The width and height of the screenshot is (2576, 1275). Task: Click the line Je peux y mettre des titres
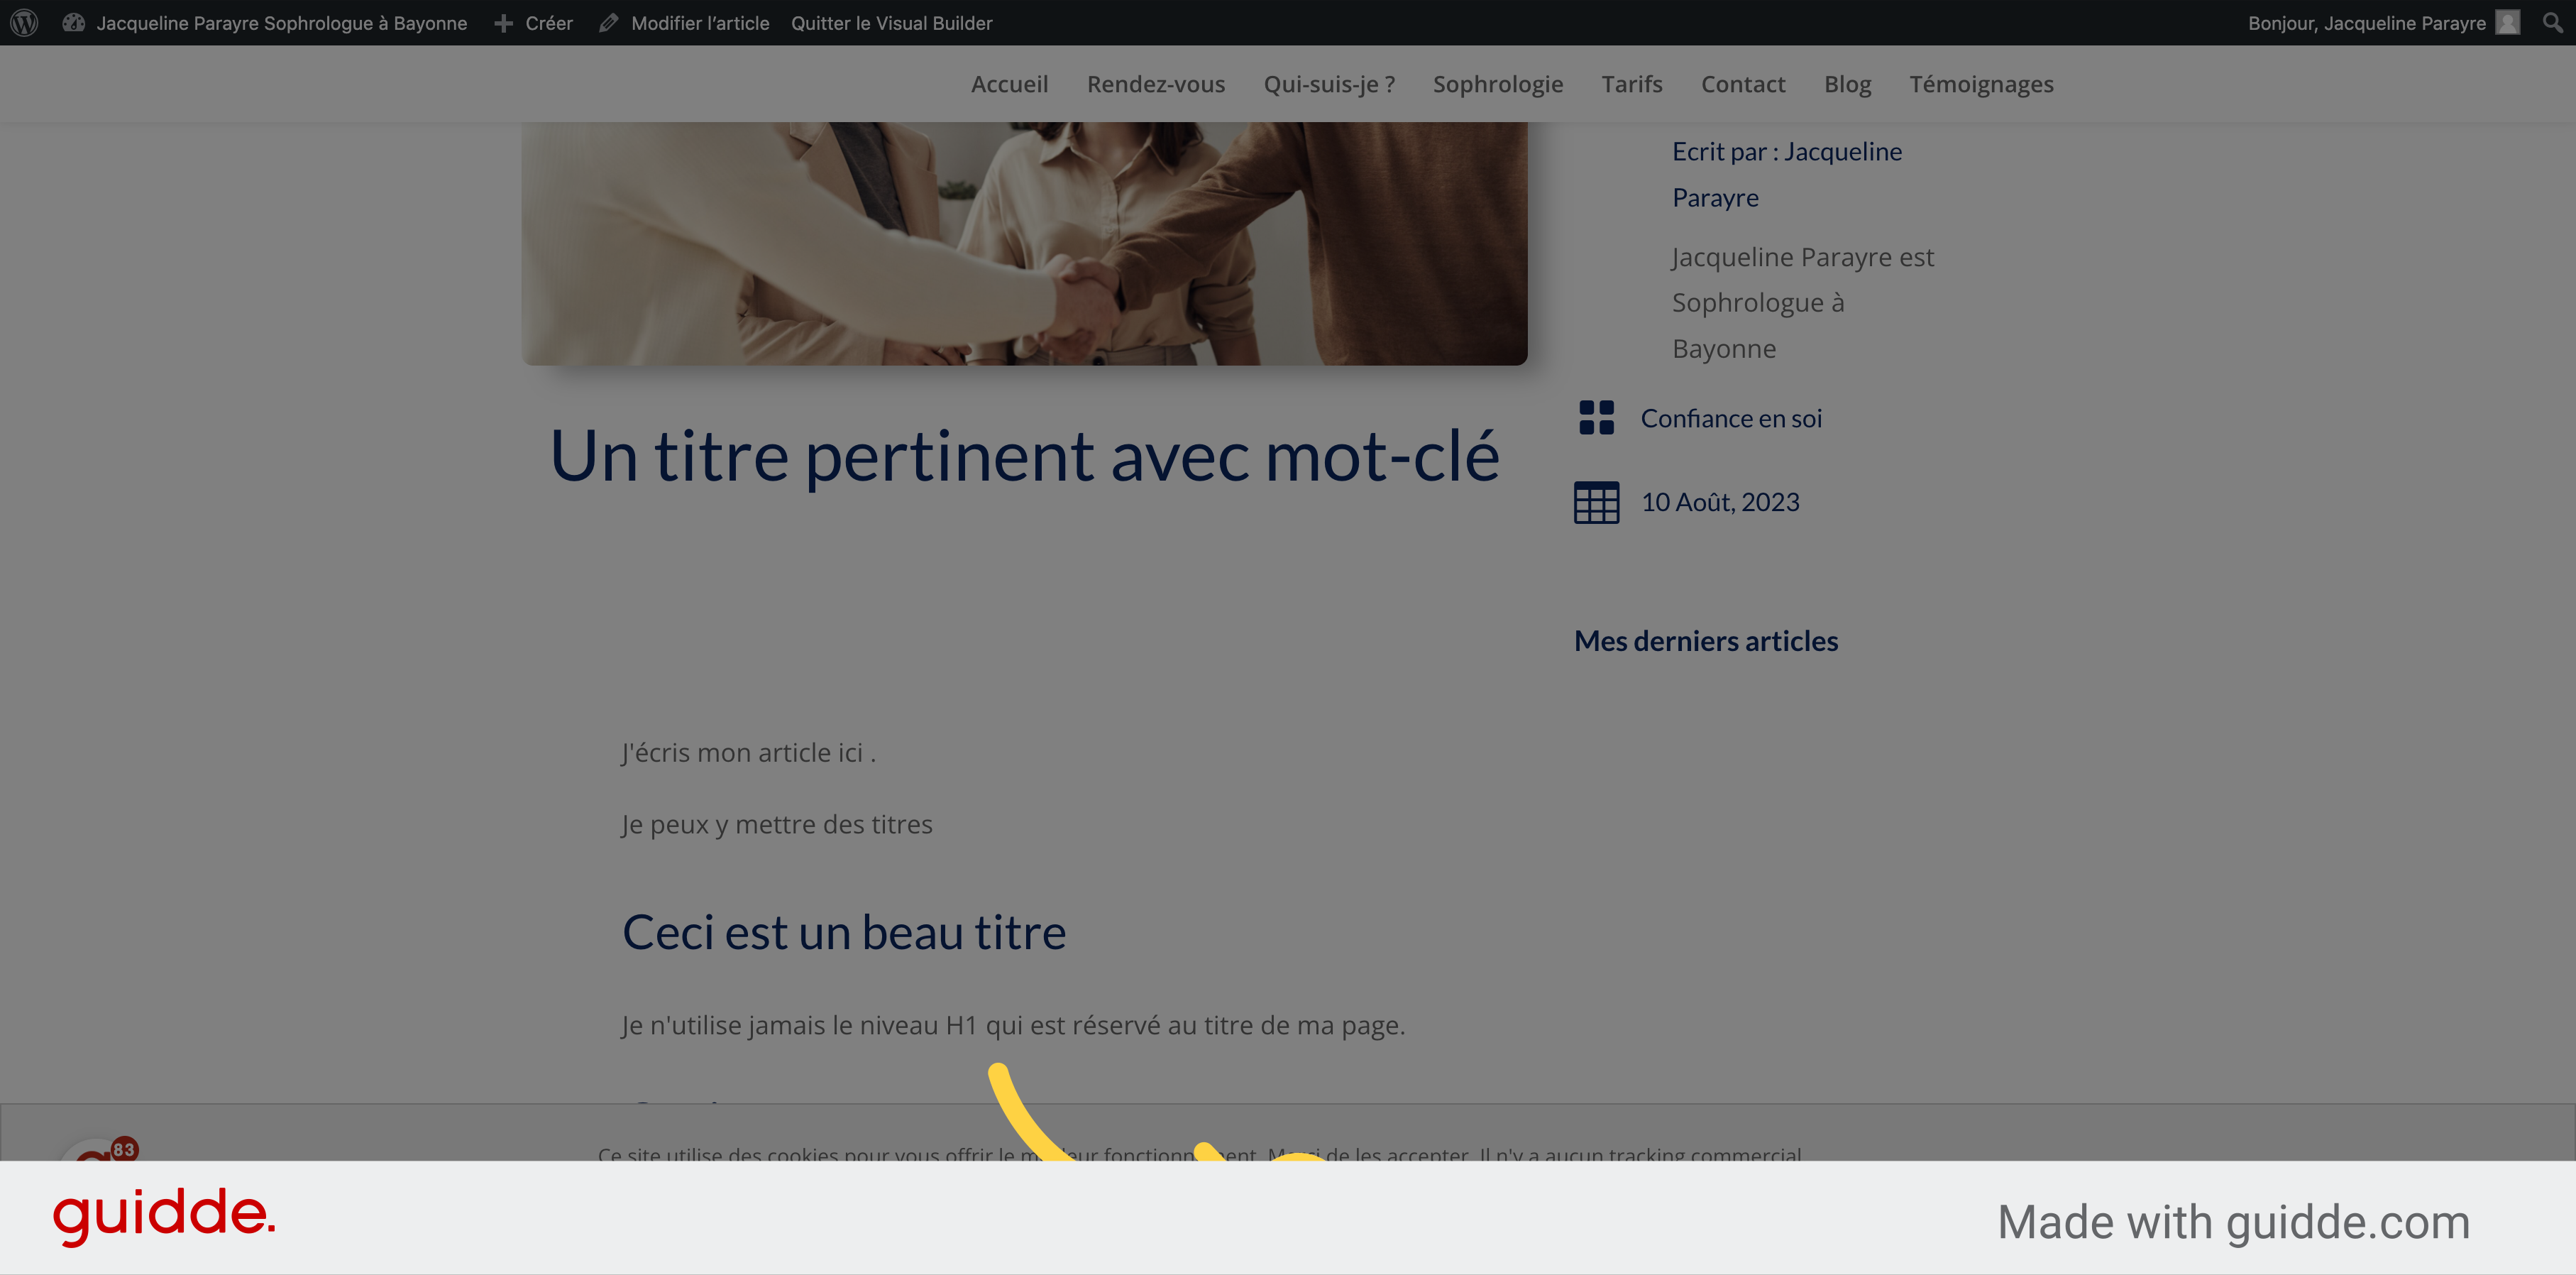777,824
